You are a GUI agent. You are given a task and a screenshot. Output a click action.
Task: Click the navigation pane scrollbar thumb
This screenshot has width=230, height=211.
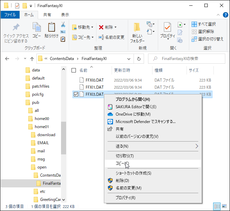[63, 138]
